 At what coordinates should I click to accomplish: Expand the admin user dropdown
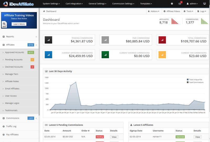192,4
